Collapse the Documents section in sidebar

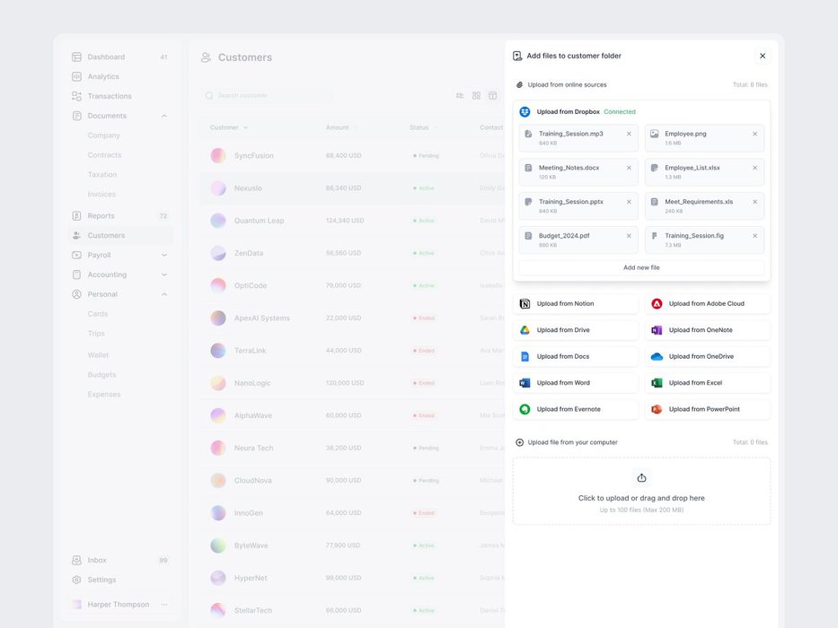[x=163, y=116]
